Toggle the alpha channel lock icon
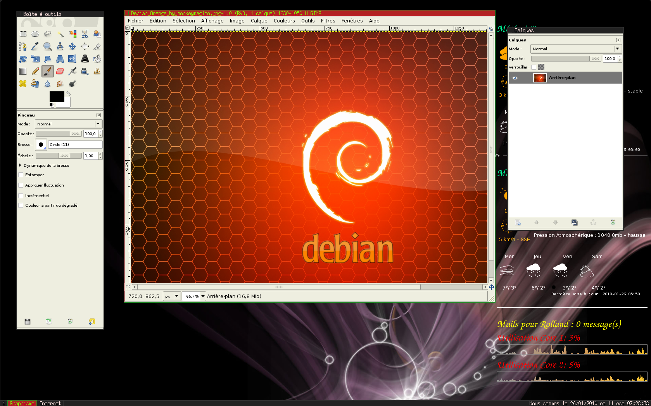 coord(541,67)
